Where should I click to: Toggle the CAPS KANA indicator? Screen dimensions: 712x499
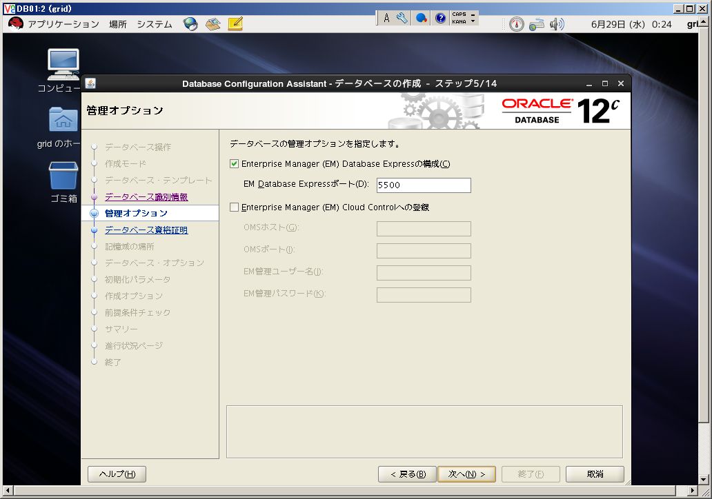(x=463, y=18)
